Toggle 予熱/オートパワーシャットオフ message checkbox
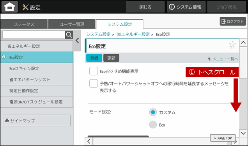This screenshot has width=248, height=146. (94, 84)
